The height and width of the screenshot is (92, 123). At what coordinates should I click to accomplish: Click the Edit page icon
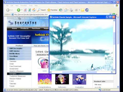[x=76, y=10]
